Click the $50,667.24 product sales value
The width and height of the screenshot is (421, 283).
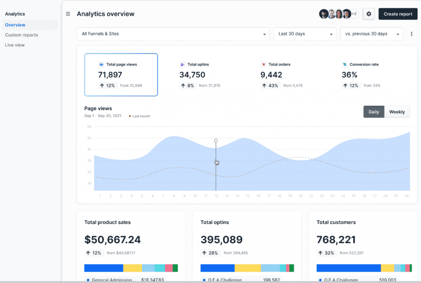pyautogui.click(x=112, y=239)
